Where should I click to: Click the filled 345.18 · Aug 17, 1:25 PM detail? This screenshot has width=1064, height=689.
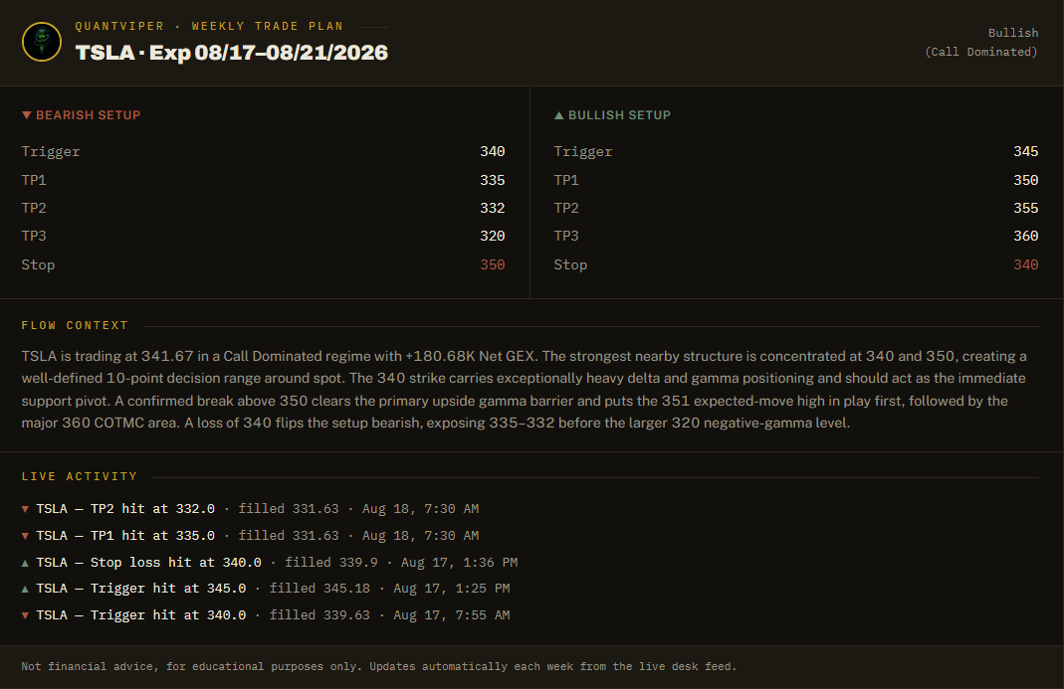pyautogui.click(x=389, y=590)
